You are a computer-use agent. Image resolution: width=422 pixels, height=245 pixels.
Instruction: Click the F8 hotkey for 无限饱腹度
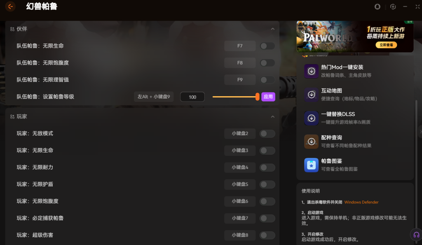pos(240,63)
